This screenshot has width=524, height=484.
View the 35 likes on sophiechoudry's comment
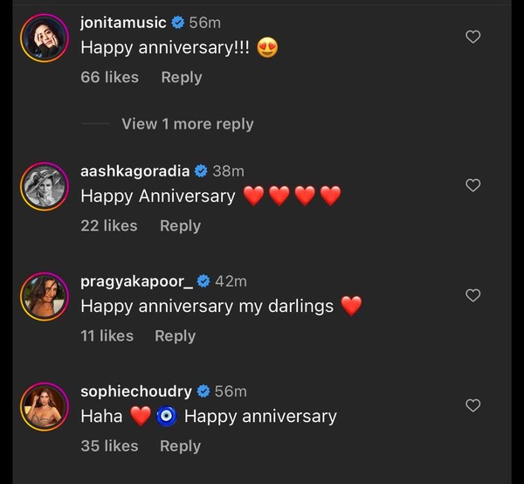pos(108,446)
